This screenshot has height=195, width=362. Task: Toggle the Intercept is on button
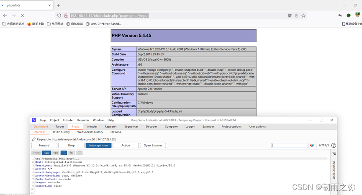[99, 145]
